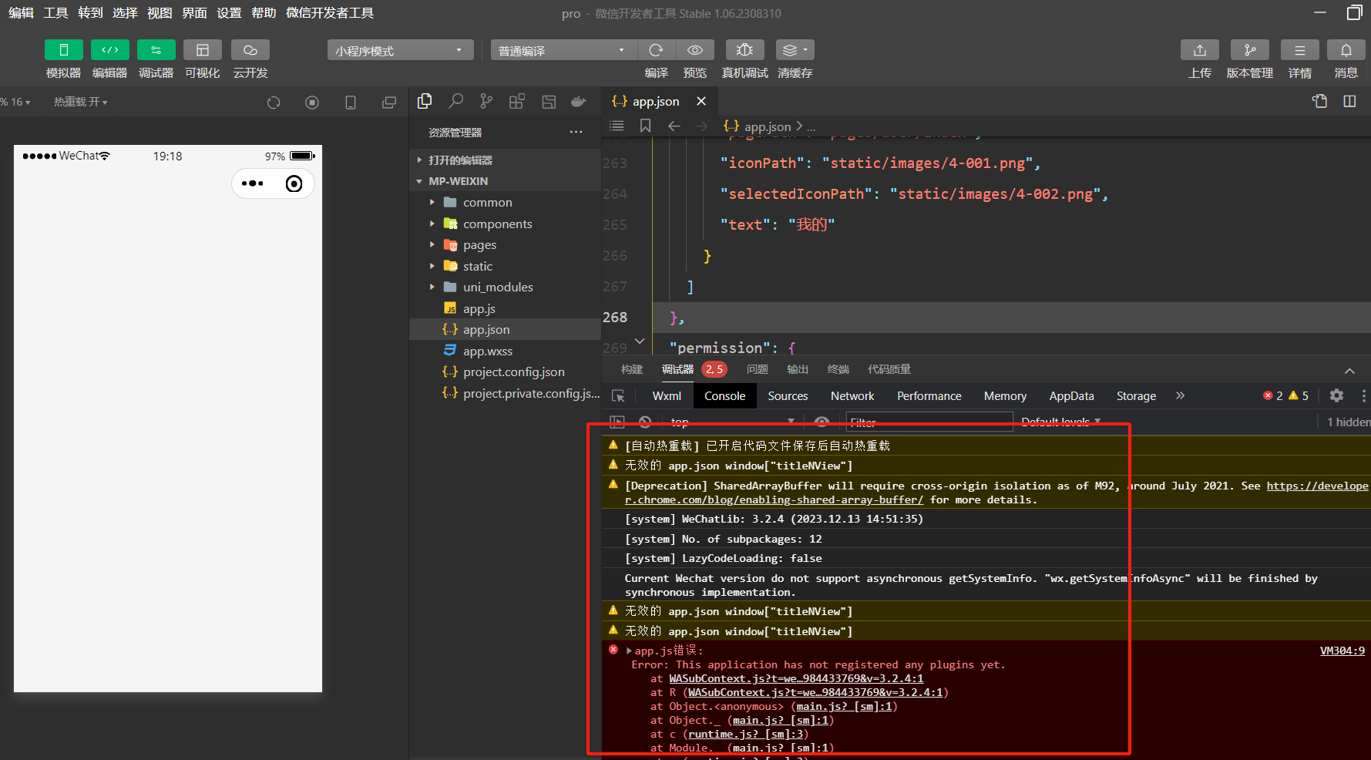Image resolution: width=1371 pixels, height=760 pixels.
Task: Navigate back in the editor
Action: click(x=674, y=126)
